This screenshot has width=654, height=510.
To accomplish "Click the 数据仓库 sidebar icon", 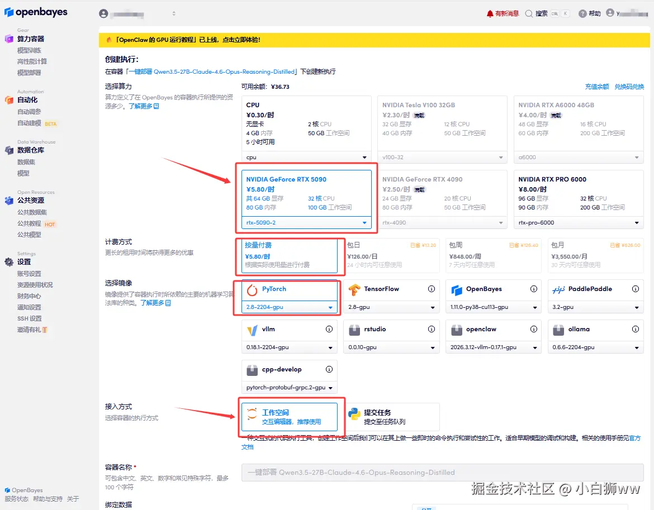I will [9, 150].
